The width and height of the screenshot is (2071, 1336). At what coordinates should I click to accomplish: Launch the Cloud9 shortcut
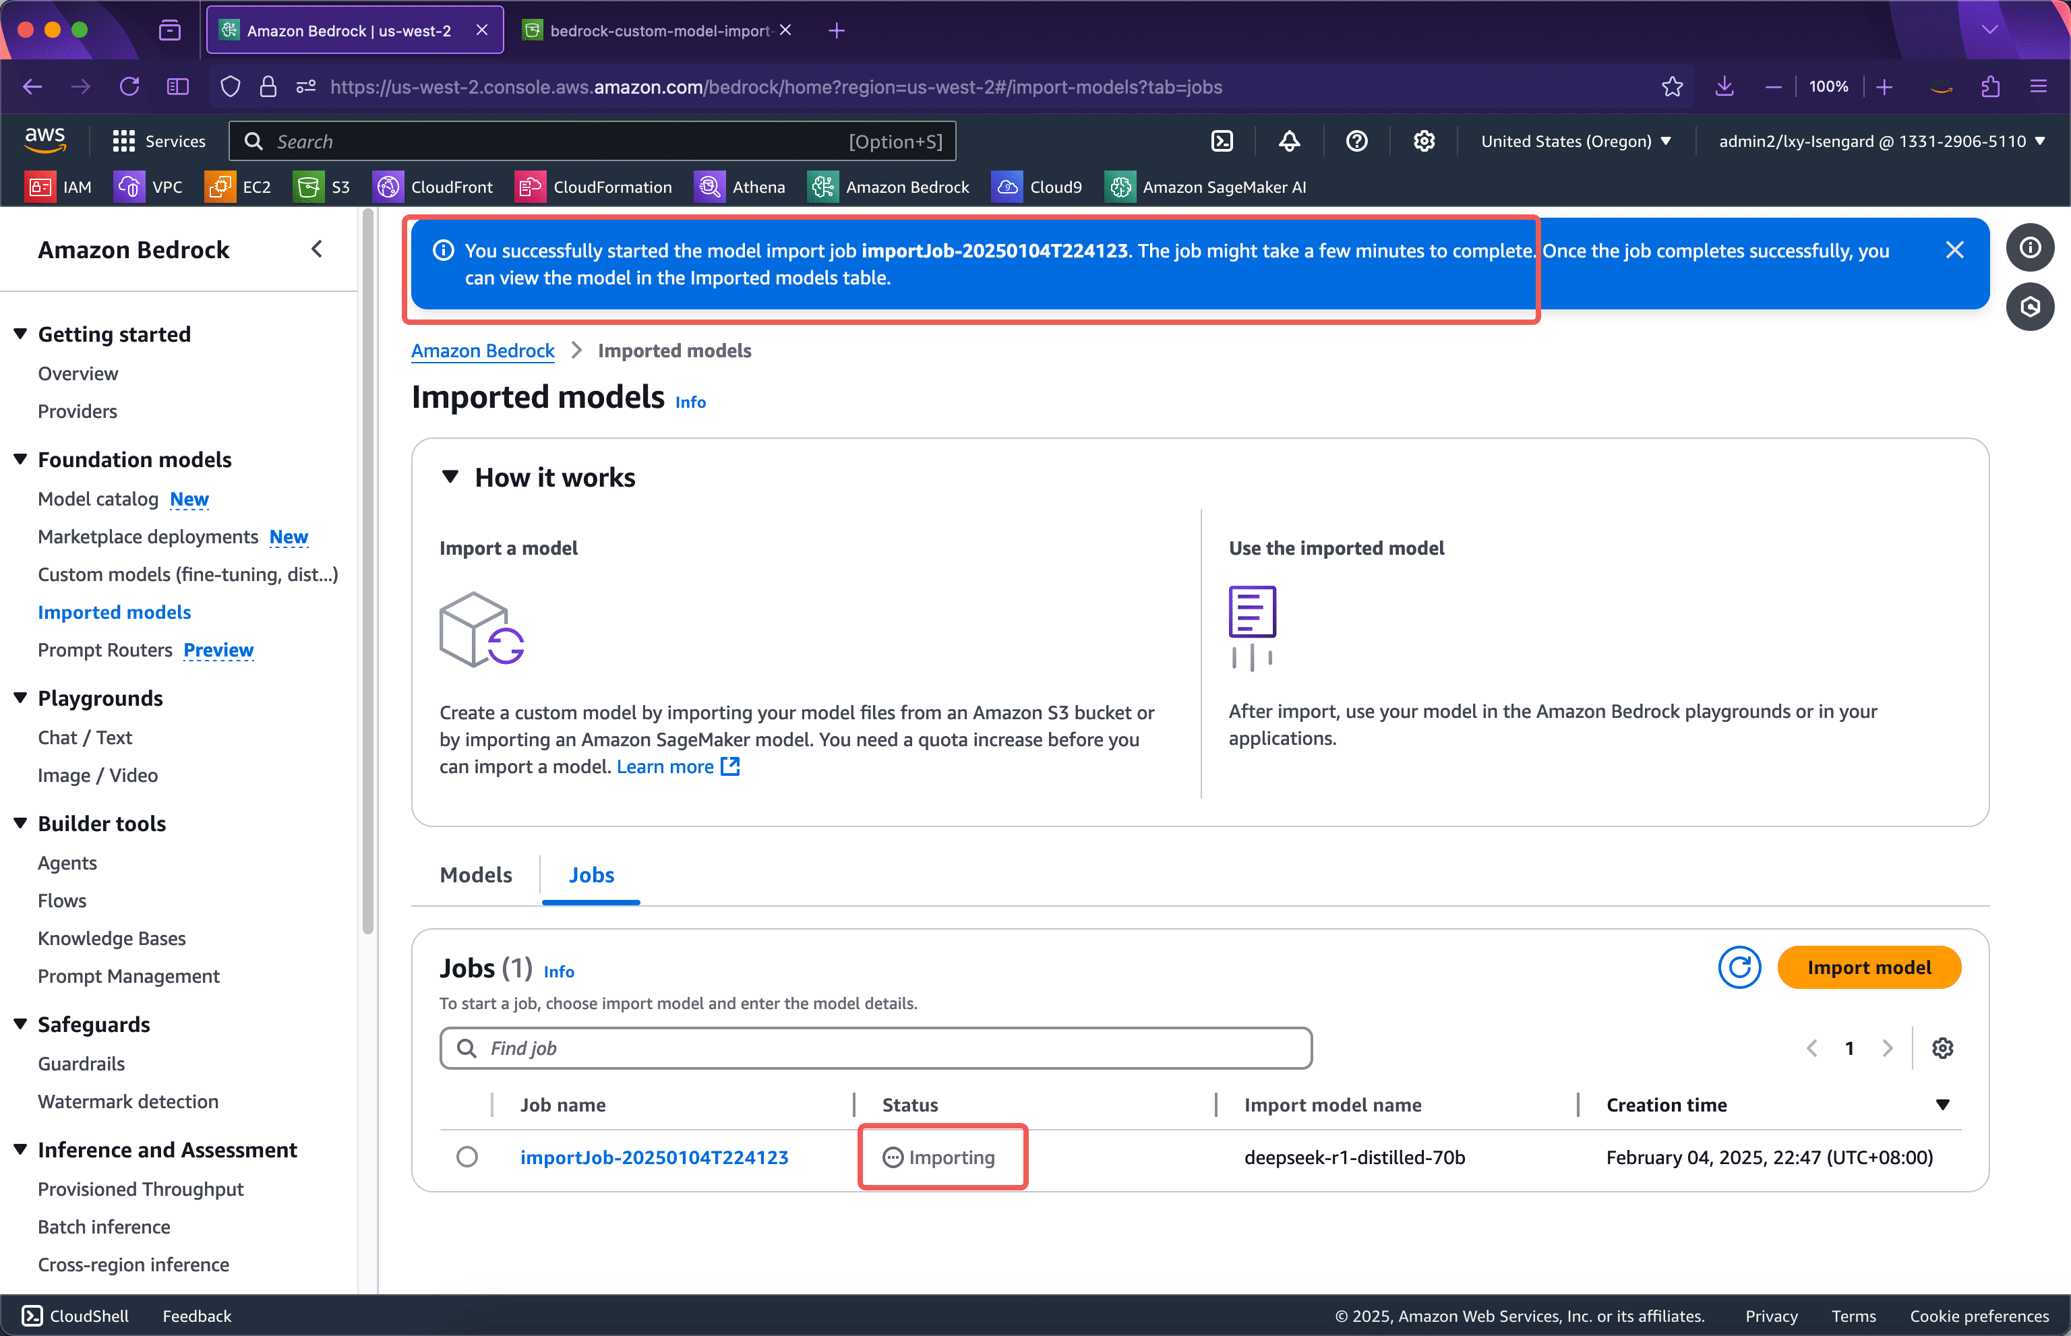1038,185
